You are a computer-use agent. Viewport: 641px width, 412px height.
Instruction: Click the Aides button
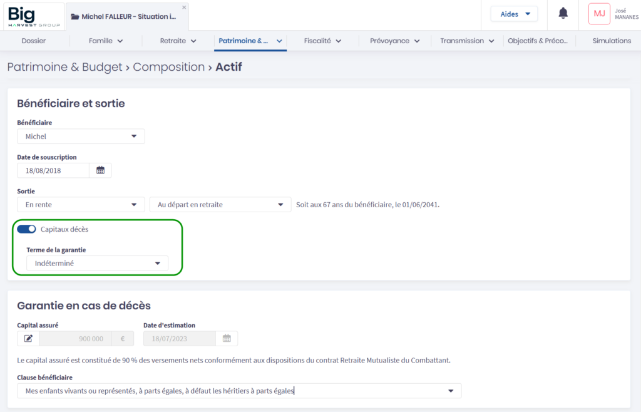pyautogui.click(x=513, y=14)
